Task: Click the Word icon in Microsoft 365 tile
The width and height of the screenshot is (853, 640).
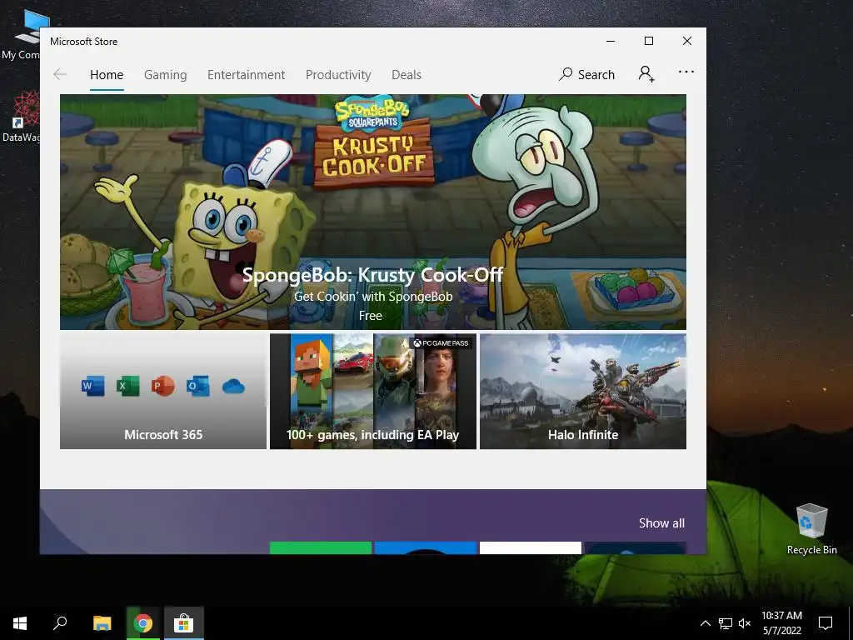Action: coord(92,386)
